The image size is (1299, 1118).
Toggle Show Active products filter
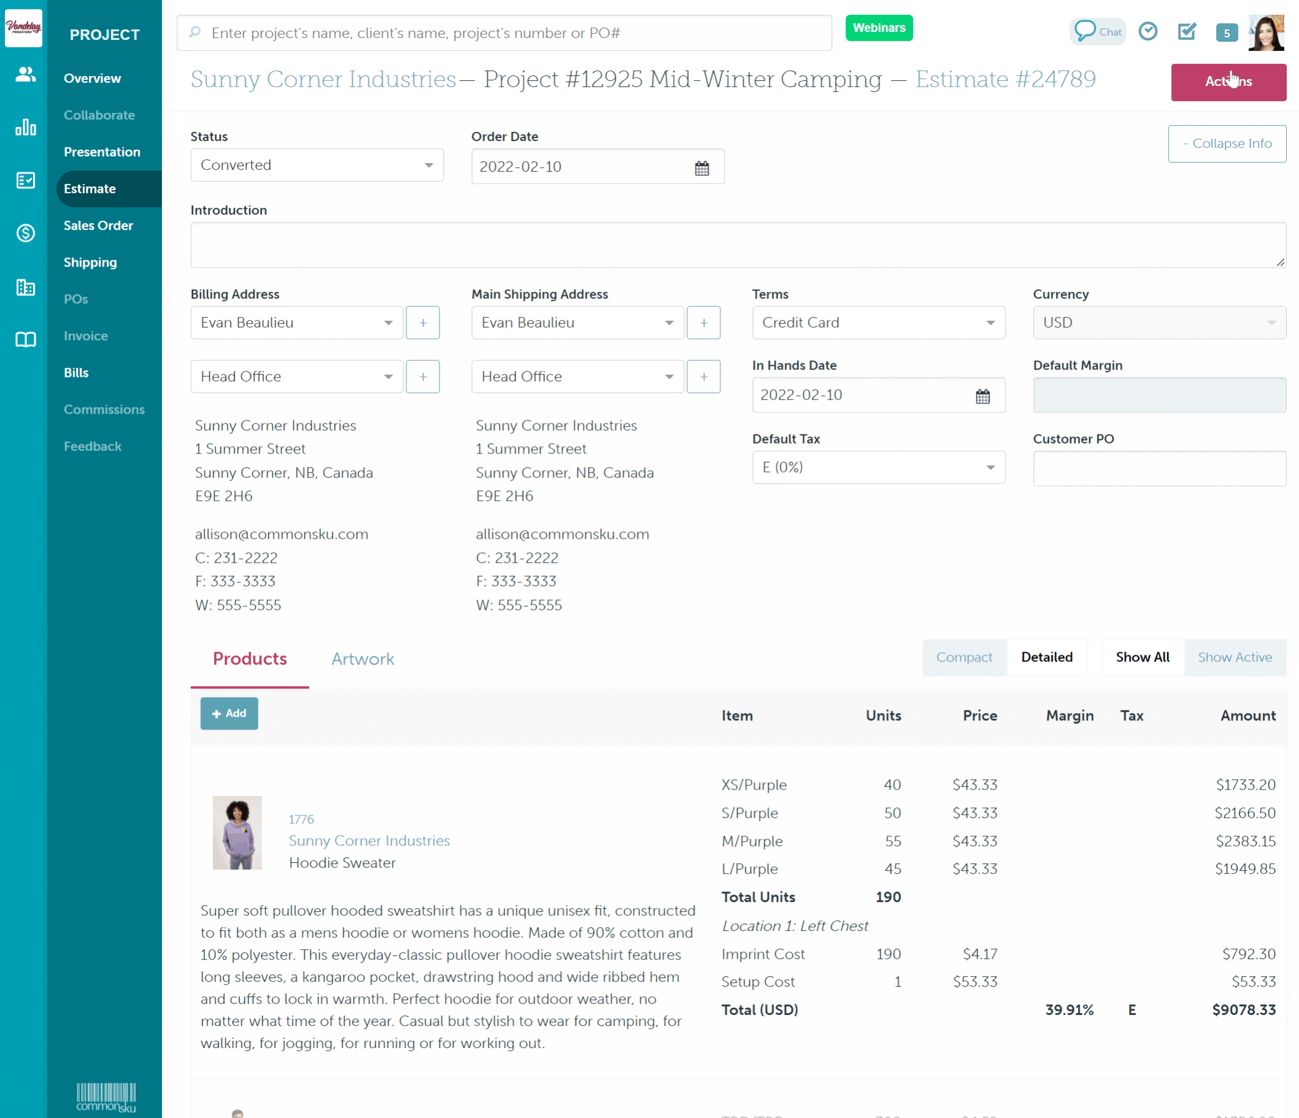pos(1235,657)
